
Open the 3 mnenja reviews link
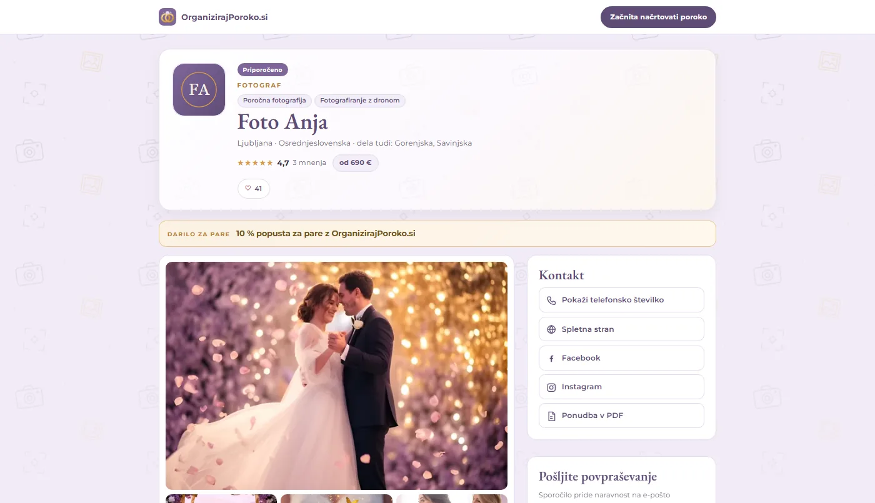[x=309, y=163]
